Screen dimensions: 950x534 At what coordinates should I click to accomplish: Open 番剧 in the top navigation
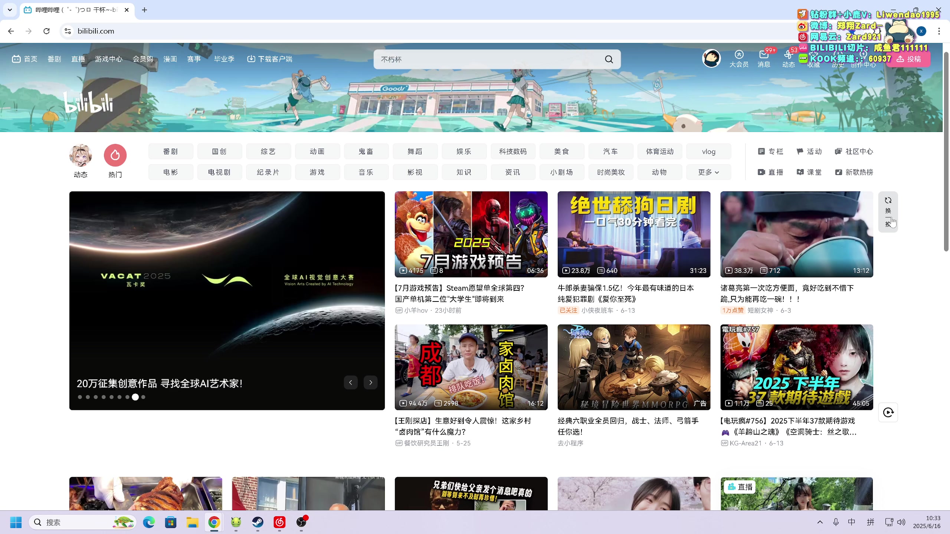(54, 59)
